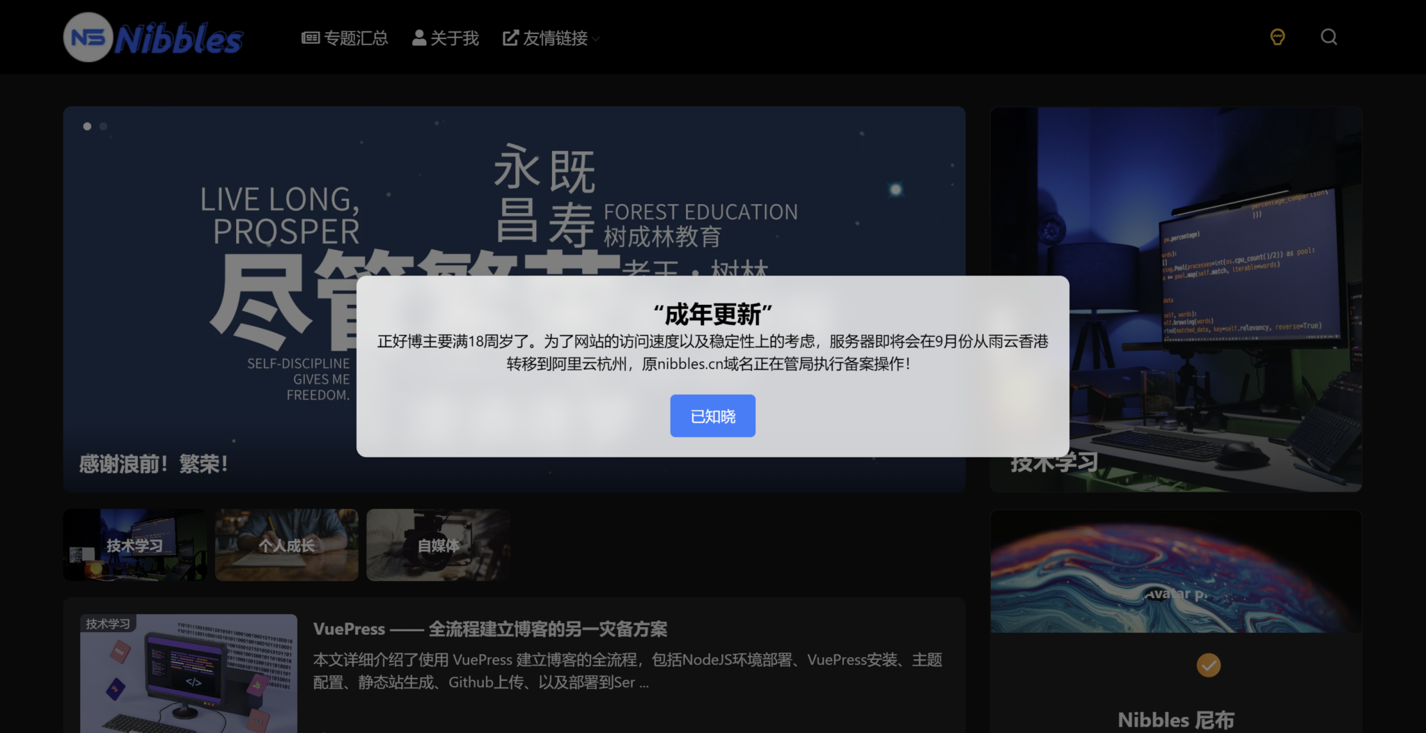This screenshot has height=733, width=1426.
Task: Click the newspaper icon beside 专题汇总
Action: tap(310, 38)
